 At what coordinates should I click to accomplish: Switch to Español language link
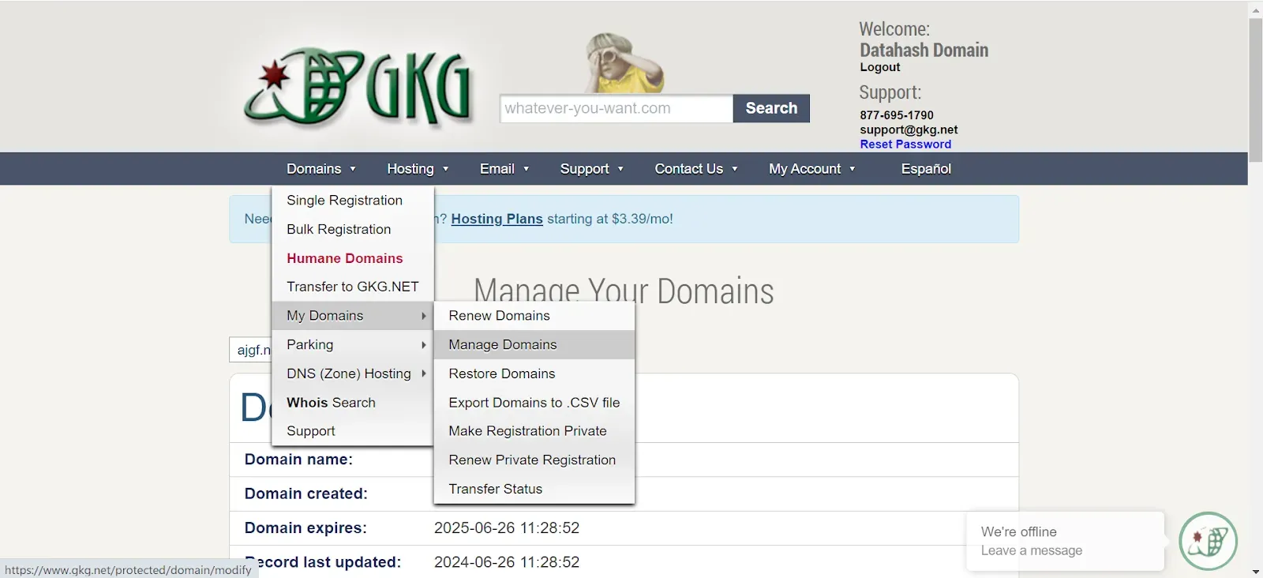[x=926, y=169]
